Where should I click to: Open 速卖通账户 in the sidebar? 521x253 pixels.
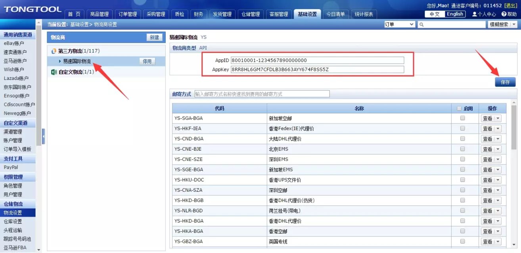(15, 52)
